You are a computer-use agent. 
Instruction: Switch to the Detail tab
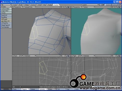click(x=40, y=5)
